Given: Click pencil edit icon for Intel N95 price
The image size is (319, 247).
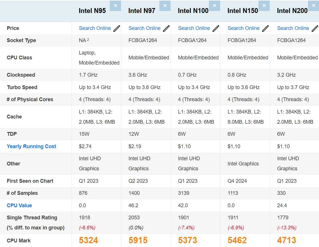Looking at the screenshot, I should click(x=117, y=28).
